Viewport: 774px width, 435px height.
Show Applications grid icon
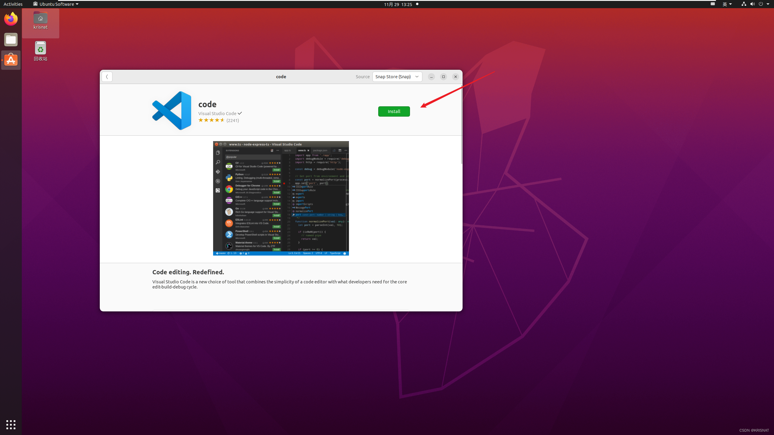[x=11, y=424]
